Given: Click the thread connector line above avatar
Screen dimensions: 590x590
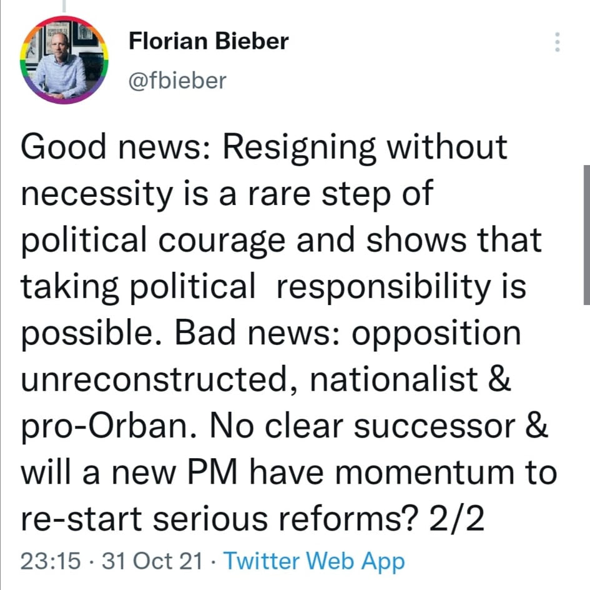Looking at the screenshot, I should [x=64, y=6].
